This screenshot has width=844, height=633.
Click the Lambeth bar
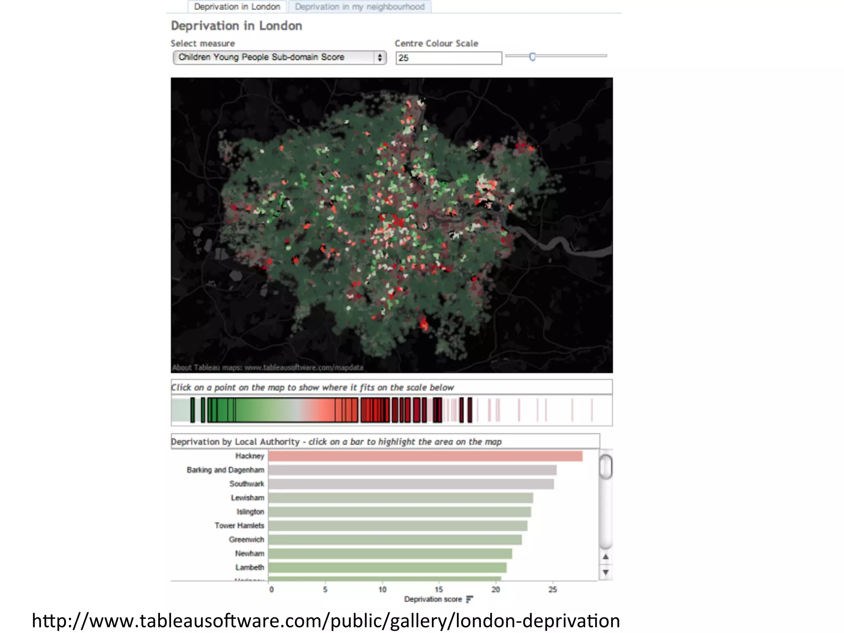click(x=387, y=567)
